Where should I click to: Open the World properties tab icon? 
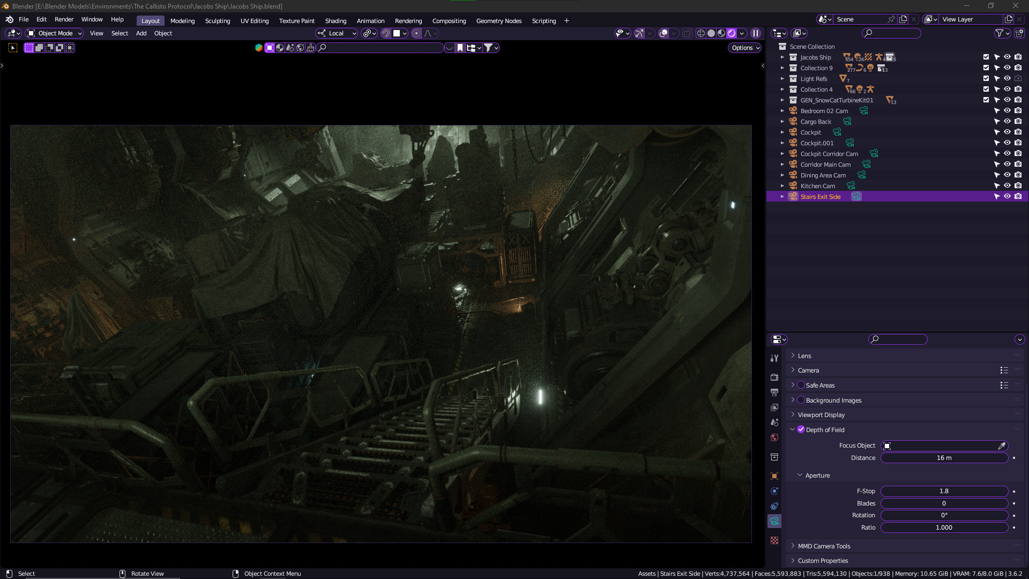click(x=774, y=437)
